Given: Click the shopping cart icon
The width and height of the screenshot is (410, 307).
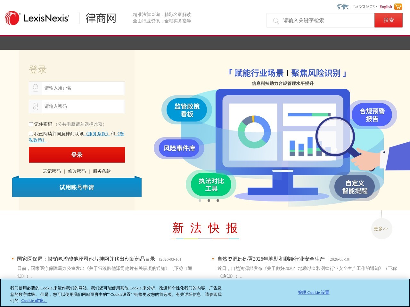Looking at the screenshot, I should 398,6.
